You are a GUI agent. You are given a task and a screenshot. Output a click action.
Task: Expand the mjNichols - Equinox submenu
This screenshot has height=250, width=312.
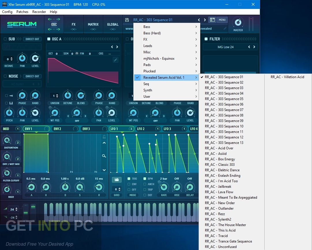point(166,59)
